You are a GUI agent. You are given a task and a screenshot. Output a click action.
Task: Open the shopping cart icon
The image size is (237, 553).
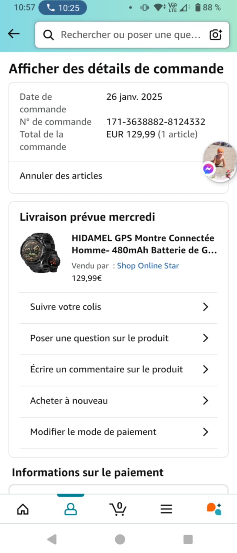118,509
